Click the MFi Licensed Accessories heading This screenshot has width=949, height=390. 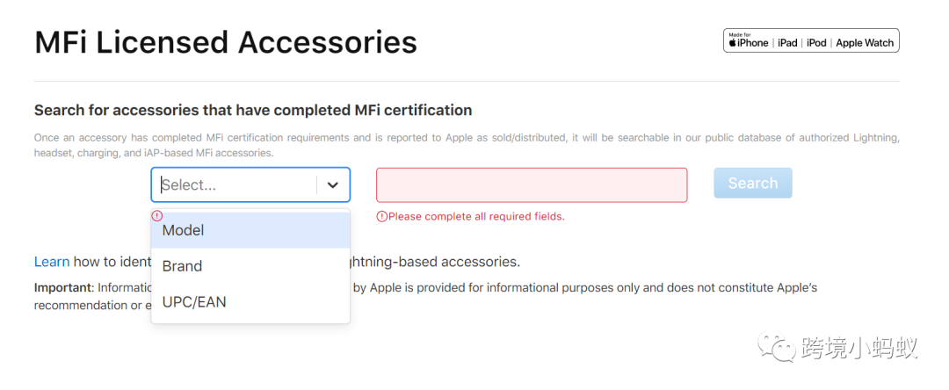tap(226, 42)
